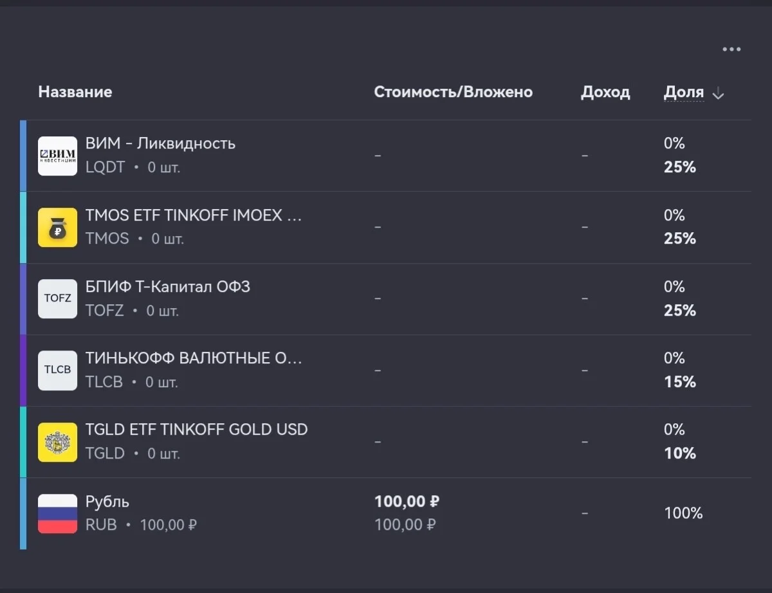Image resolution: width=772 pixels, height=593 pixels.
Task: Click the 25% target share for LQDT
Action: tap(680, 167)
